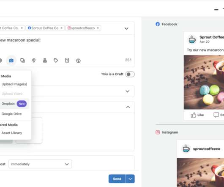The width and height of the screenshot is (224, 187).
Task: Click the sproutcoffeeco avatar in Instagram preview
Action: coord(186,148)
